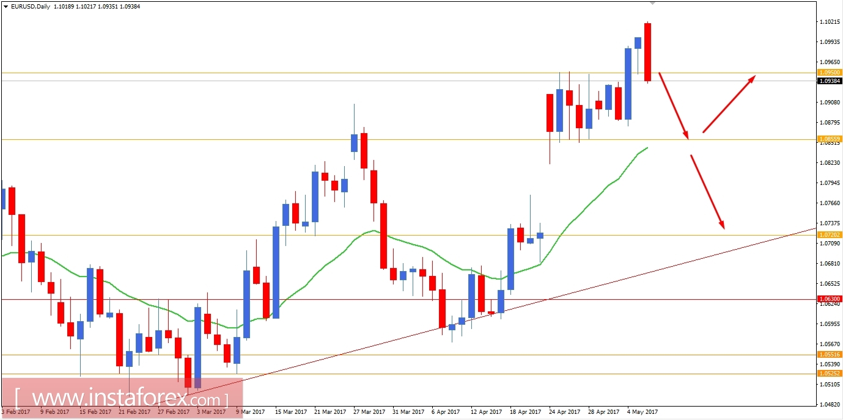Click the 1.08795 value on price axis

point(830,123)
